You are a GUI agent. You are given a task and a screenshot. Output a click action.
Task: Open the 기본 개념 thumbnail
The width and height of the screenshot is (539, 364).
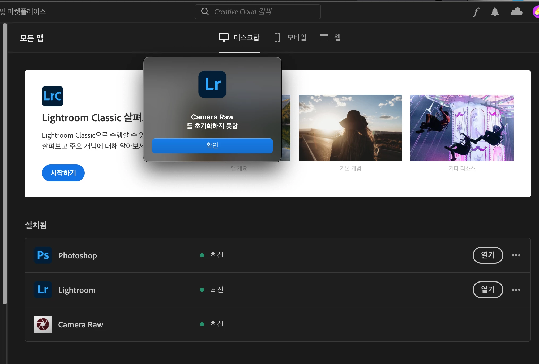pyautogui.click(x=350, y=128)
